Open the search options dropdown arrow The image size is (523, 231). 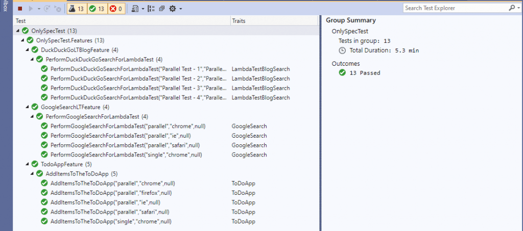[519, 8]
